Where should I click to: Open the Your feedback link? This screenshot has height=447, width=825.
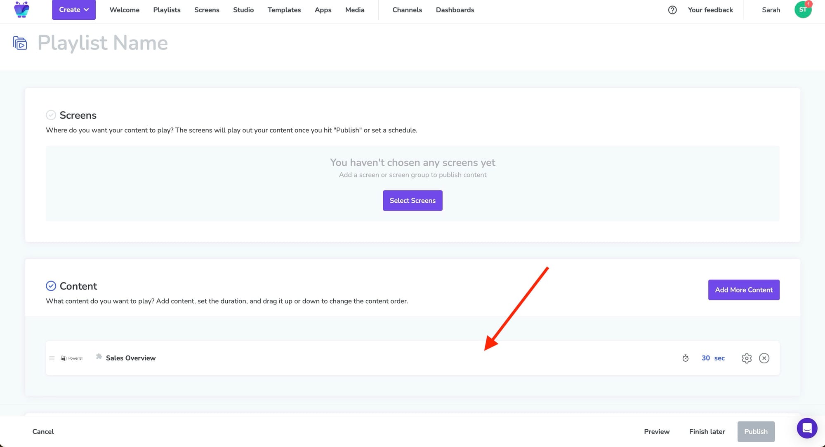710,10
